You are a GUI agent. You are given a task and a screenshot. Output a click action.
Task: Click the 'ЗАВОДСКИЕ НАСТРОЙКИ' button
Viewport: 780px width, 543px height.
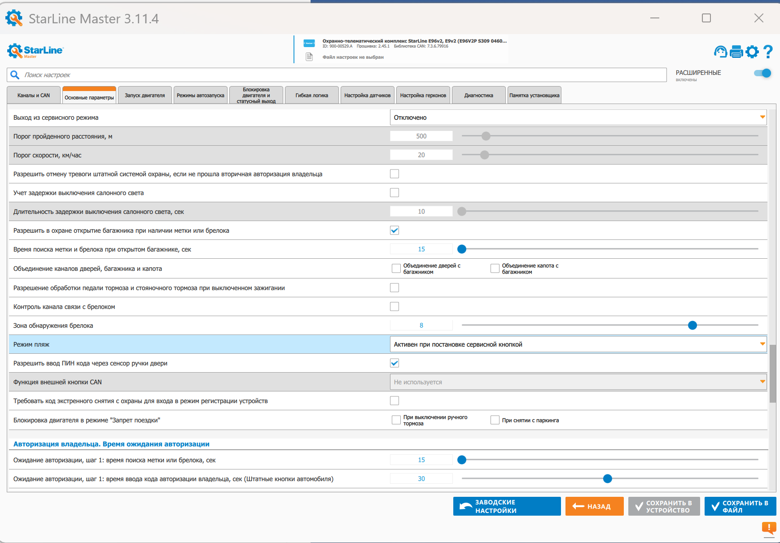[x=507, y=506]
